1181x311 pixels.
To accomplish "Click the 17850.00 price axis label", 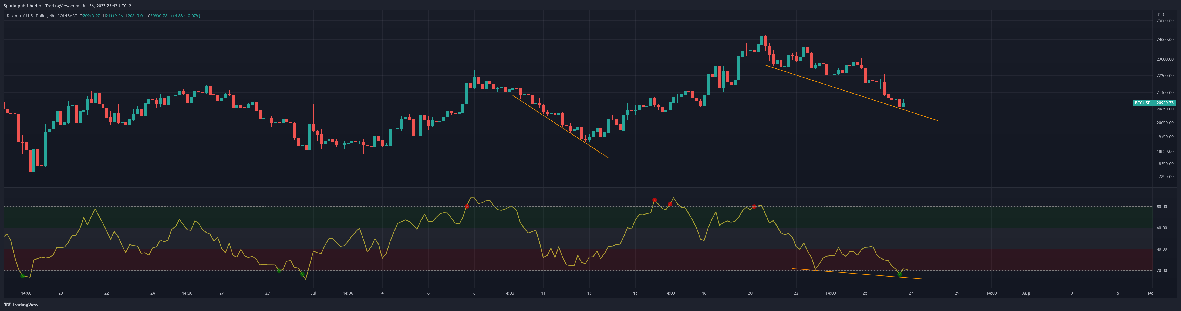I will (x=1165, y=177).
